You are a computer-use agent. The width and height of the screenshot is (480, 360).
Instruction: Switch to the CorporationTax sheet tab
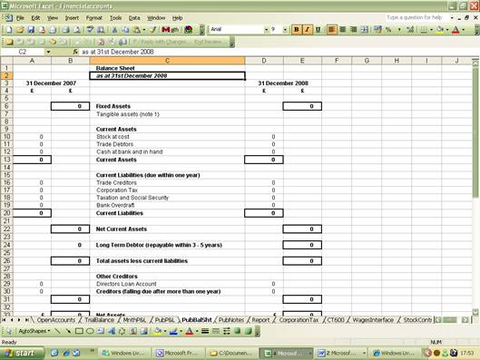[x=299, y=320]
